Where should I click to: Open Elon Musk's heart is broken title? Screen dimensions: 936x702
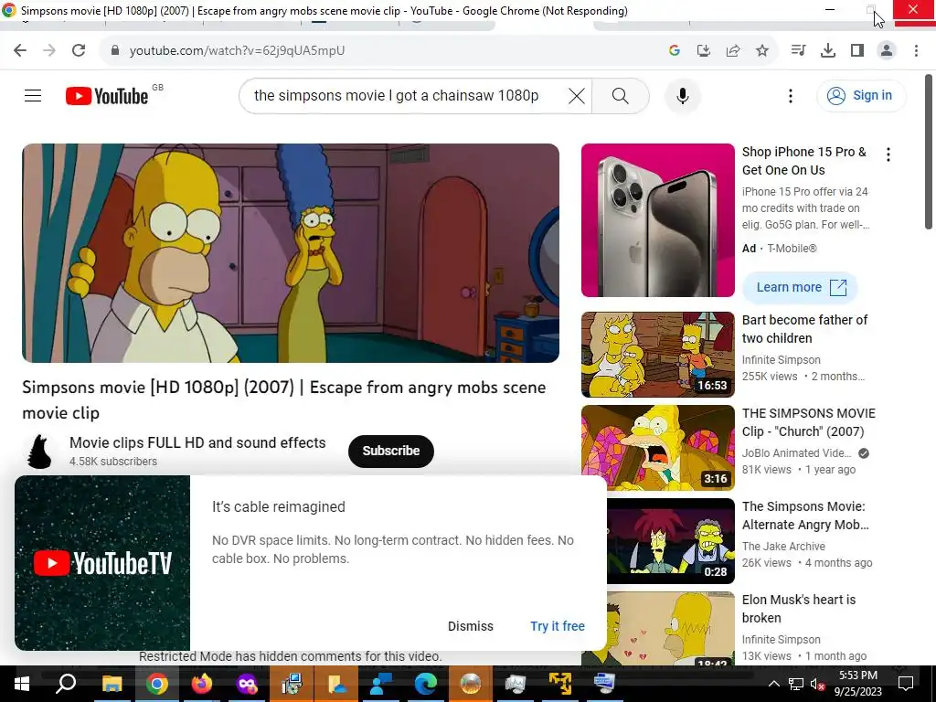(799, 608)
